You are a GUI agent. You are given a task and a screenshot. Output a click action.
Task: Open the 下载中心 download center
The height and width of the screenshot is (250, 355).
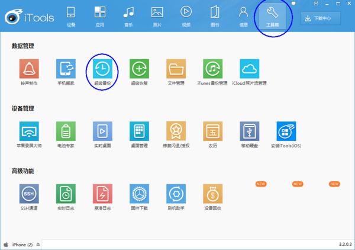[320, 18]
